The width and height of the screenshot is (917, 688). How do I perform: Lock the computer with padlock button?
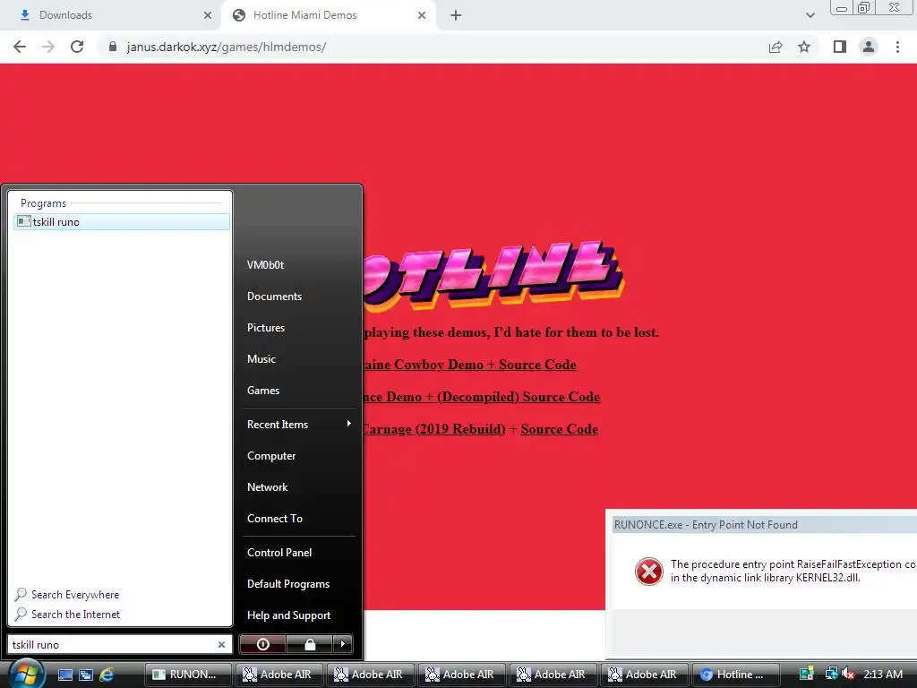[309, 644]
